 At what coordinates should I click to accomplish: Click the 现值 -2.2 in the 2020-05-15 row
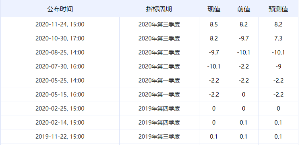(214, 95)
